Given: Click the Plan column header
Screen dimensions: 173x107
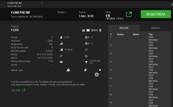Looking at the screenshot, I should [x=151, y=34].
